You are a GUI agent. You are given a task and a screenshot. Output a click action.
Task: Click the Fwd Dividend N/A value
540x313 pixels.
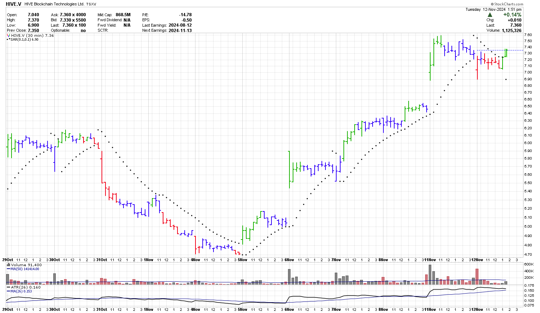[x=127, y=20]
